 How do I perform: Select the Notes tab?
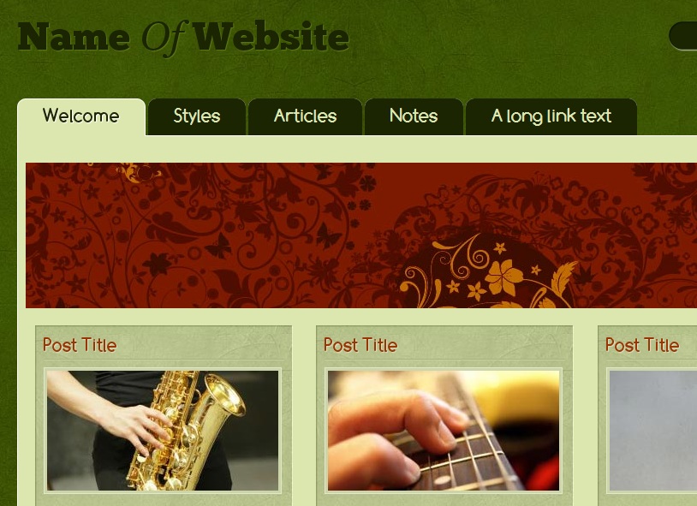[x=414, y=116]
